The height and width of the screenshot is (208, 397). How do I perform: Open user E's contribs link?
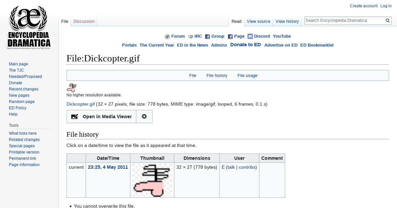(x=247, y=167)
